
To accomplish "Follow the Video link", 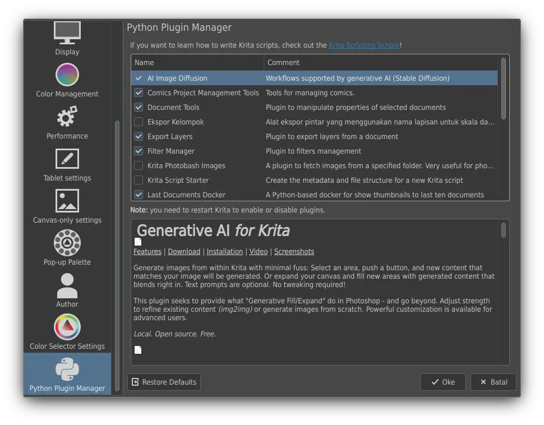I will (259, 252).
